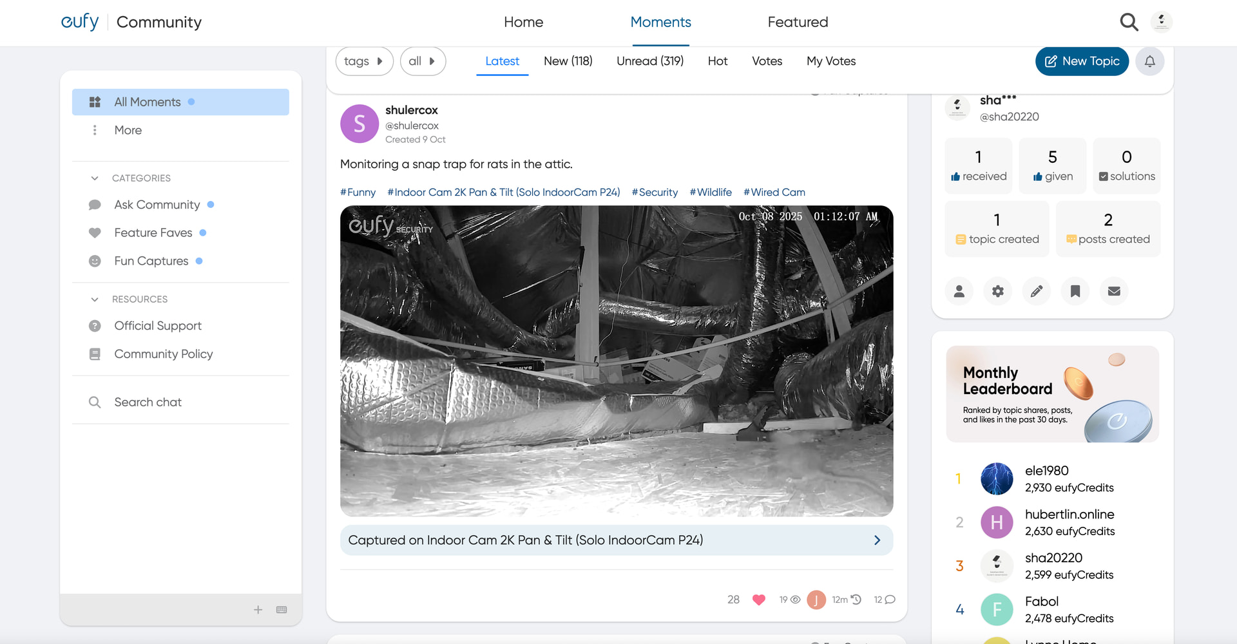Open profile settings gear icon

pos(998,291)
